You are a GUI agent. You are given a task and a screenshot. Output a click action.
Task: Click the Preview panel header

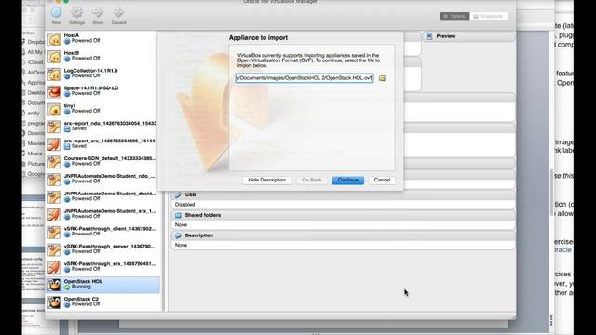[x=469, y=36]
